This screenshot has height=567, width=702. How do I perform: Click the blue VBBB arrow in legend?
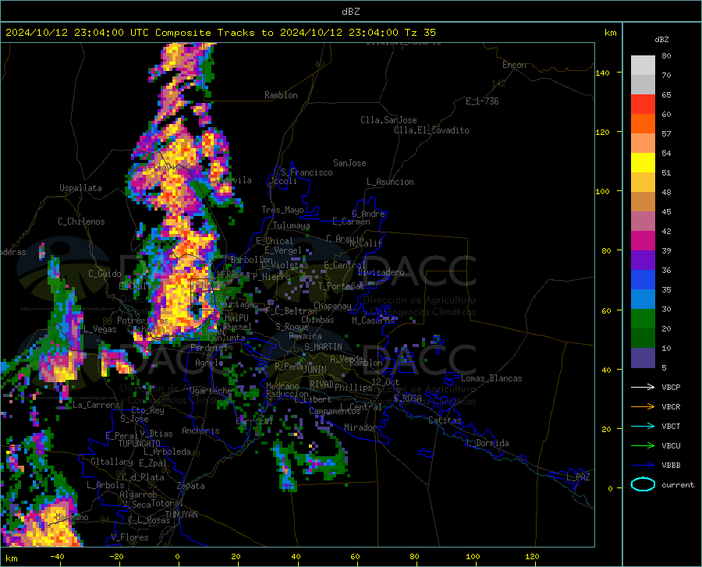(x=643, y=465)
